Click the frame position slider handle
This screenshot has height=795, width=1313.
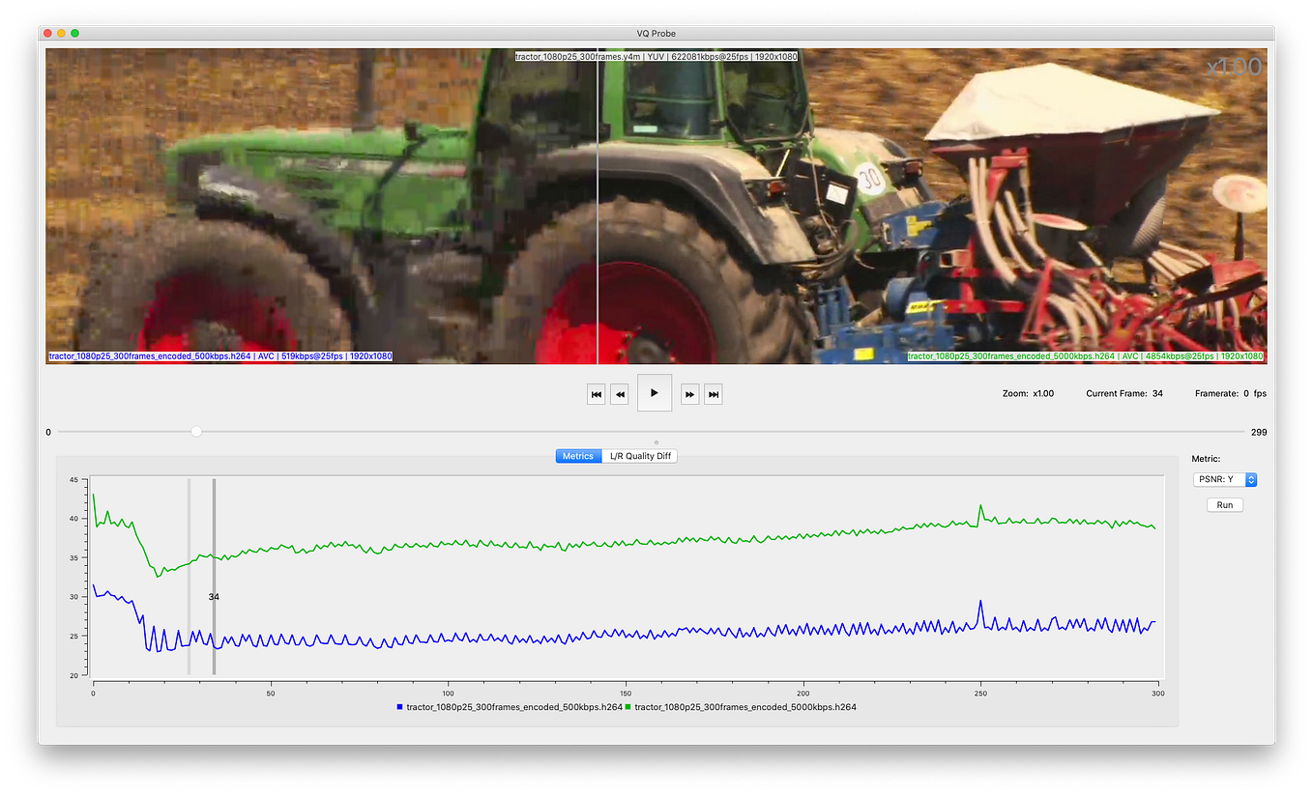(x=196, y=432)
